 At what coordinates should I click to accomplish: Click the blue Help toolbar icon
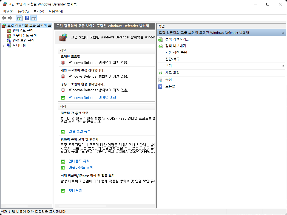coord(27,18)
